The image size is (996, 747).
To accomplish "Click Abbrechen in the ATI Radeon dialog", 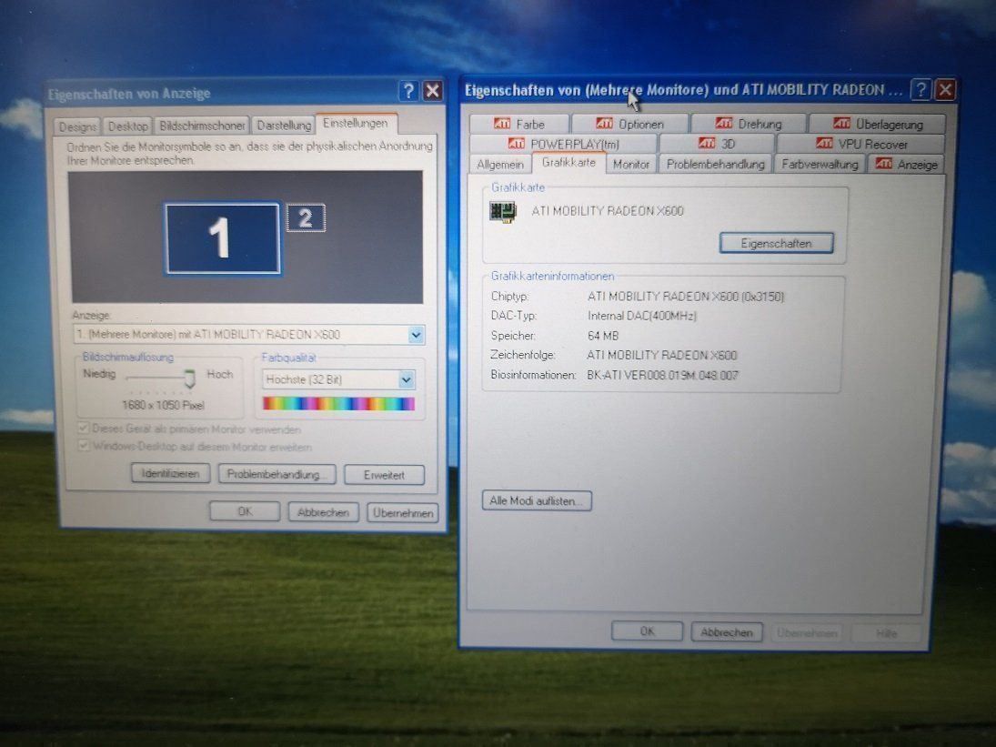I will (727, 632).
